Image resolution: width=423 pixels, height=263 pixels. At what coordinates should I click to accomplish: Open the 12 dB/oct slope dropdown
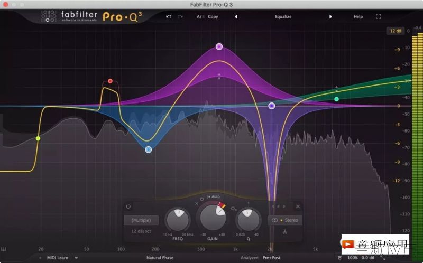point(141,231)
